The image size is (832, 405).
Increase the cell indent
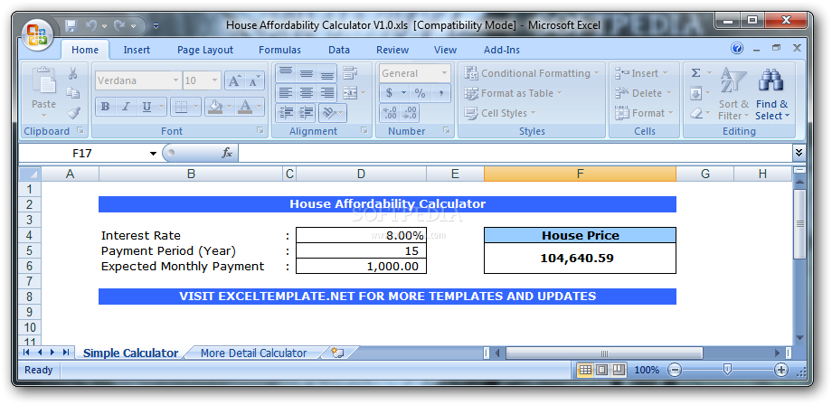(307, 113)
